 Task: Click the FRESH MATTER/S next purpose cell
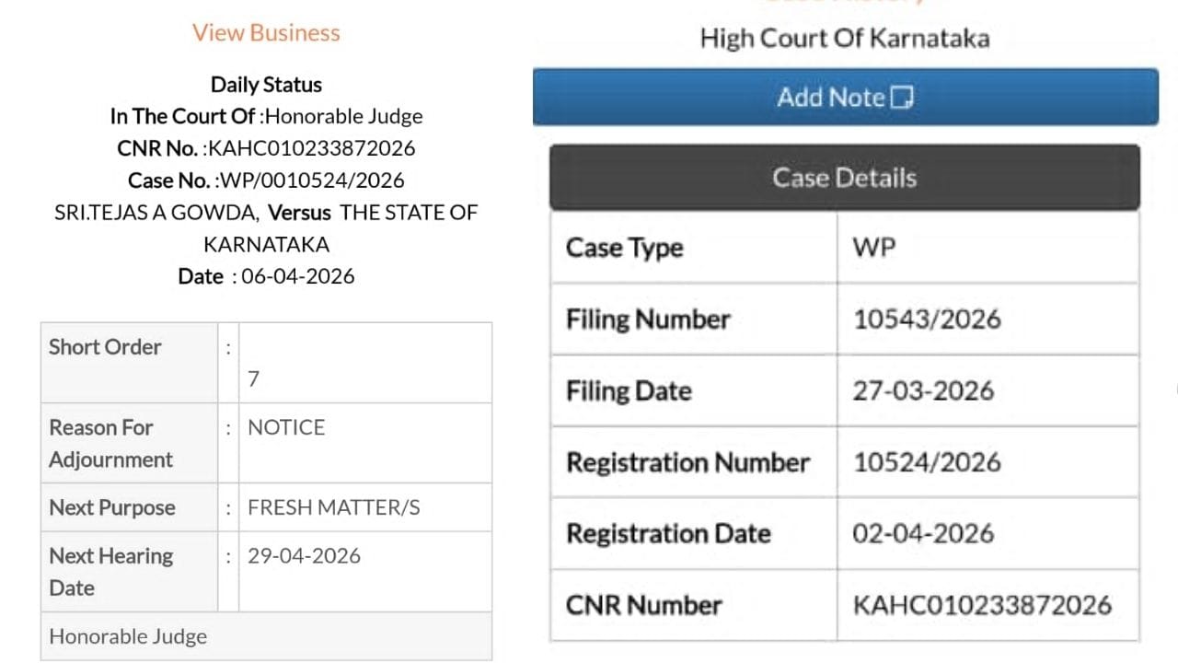[x=333, y=507]
